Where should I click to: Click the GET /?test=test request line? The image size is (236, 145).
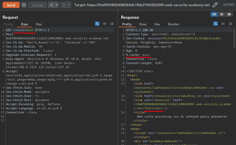point(28,30)
